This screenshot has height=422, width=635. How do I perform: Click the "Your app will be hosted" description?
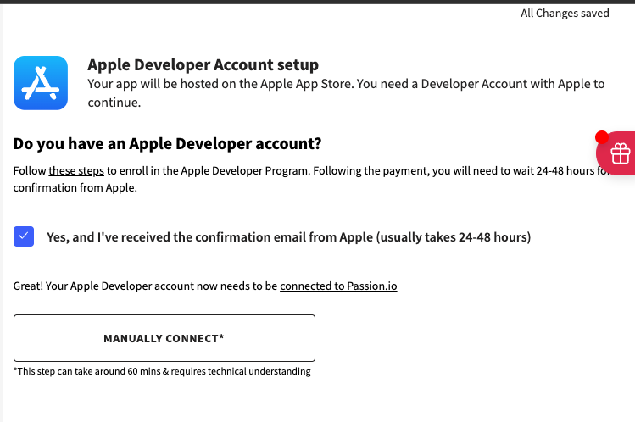click(346, 93)
